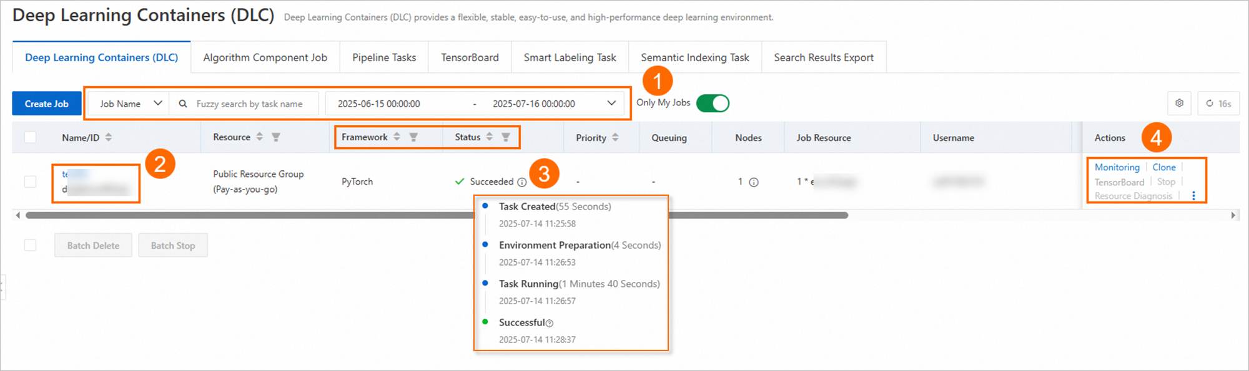Click the Stop action link
The width and height of the screenshot is (1249, 371).
click(1166, 181)
